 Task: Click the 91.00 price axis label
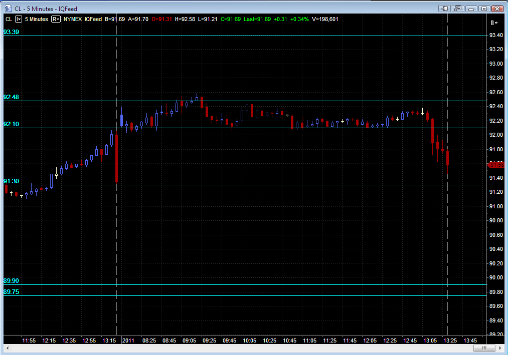tap(496, 206)
